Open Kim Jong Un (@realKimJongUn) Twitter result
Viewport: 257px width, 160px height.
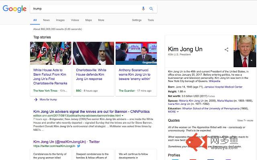[x=66, y=142]
